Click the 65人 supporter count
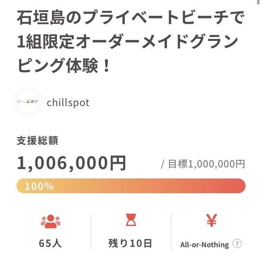The width and height of the screenshot is (262, 262). click(50, 243)
